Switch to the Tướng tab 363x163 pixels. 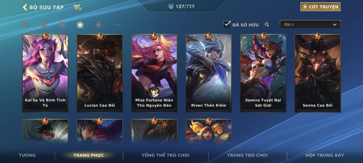coord(27,155)
